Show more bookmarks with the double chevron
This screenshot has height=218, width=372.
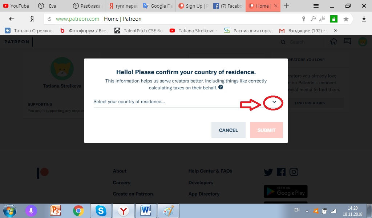point(335,31)
